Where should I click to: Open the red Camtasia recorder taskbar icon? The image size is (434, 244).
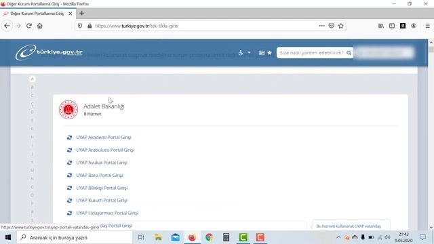(x=260, y=237)
